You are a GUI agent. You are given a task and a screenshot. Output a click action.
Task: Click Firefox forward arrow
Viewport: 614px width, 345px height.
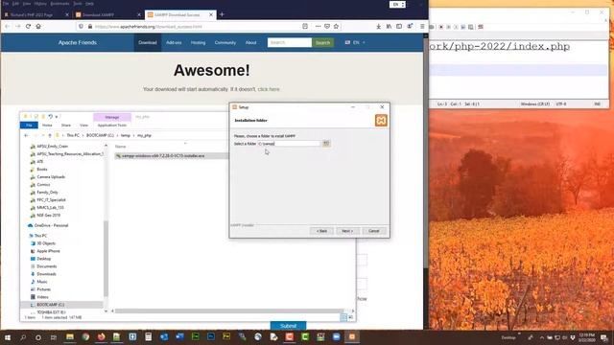(17, 27)
